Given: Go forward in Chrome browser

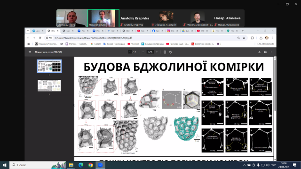Looking at the screenshot, I should click(34, 38).
